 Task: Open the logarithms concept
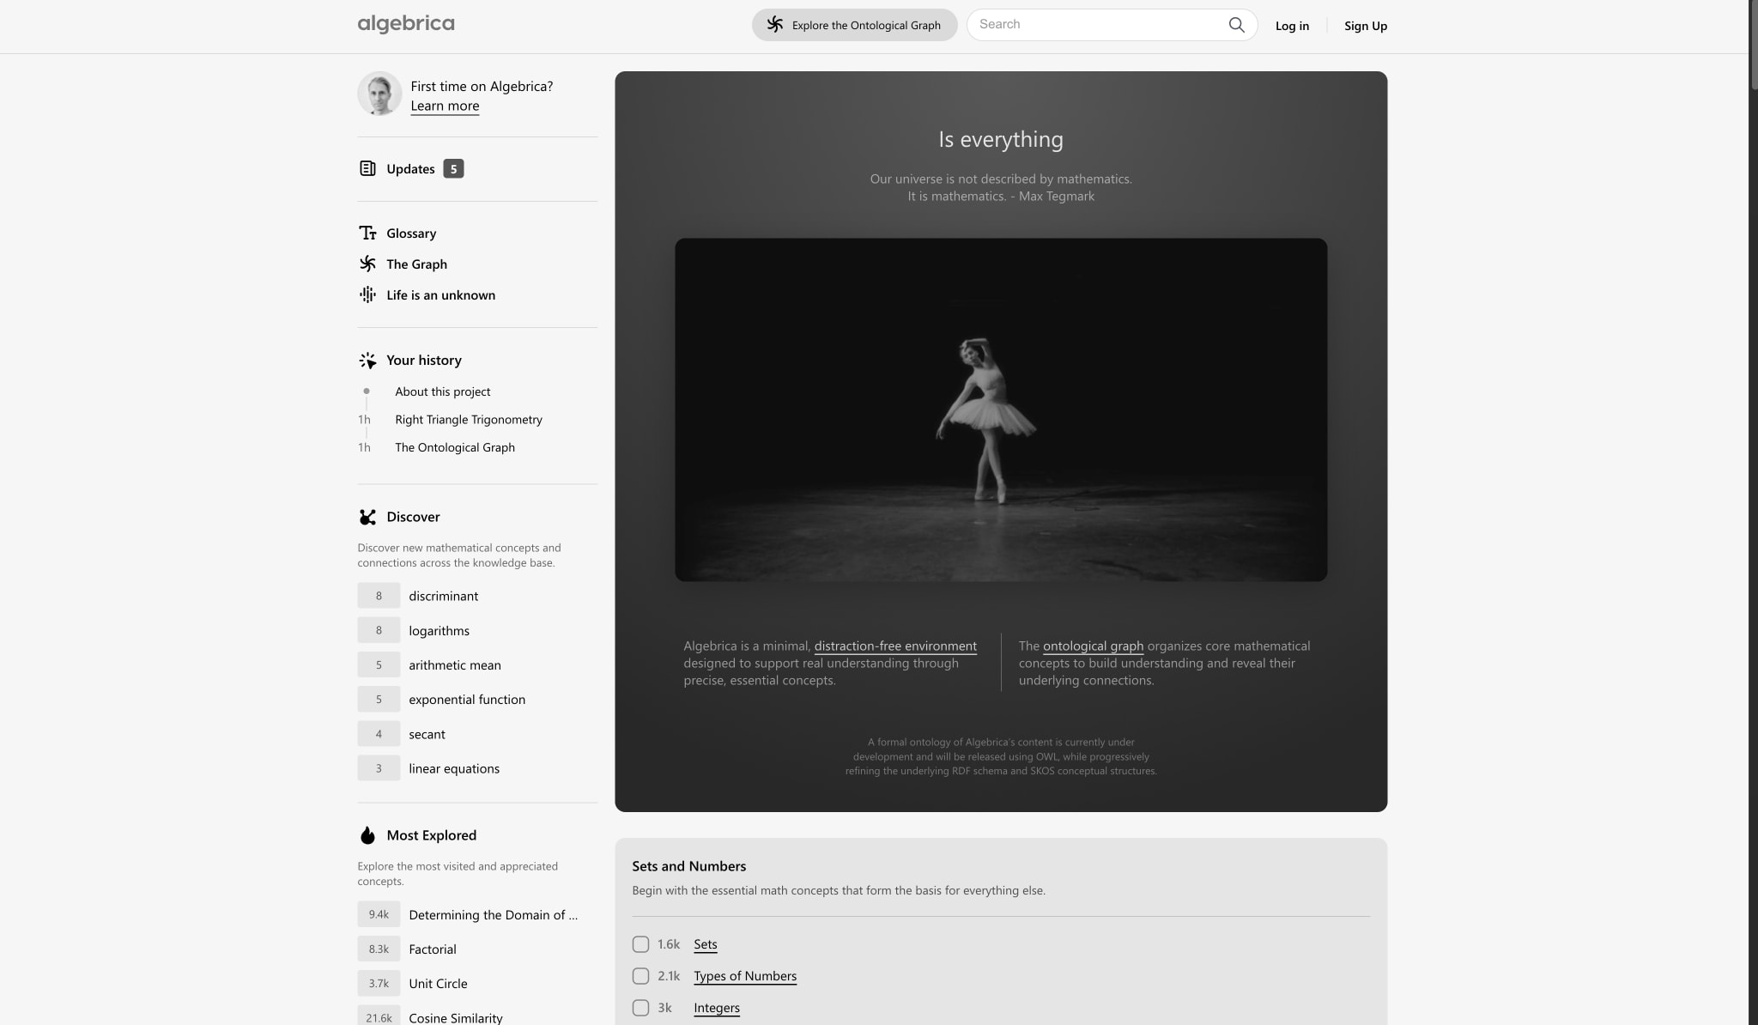pyautogui.click(x=439, y=630)
